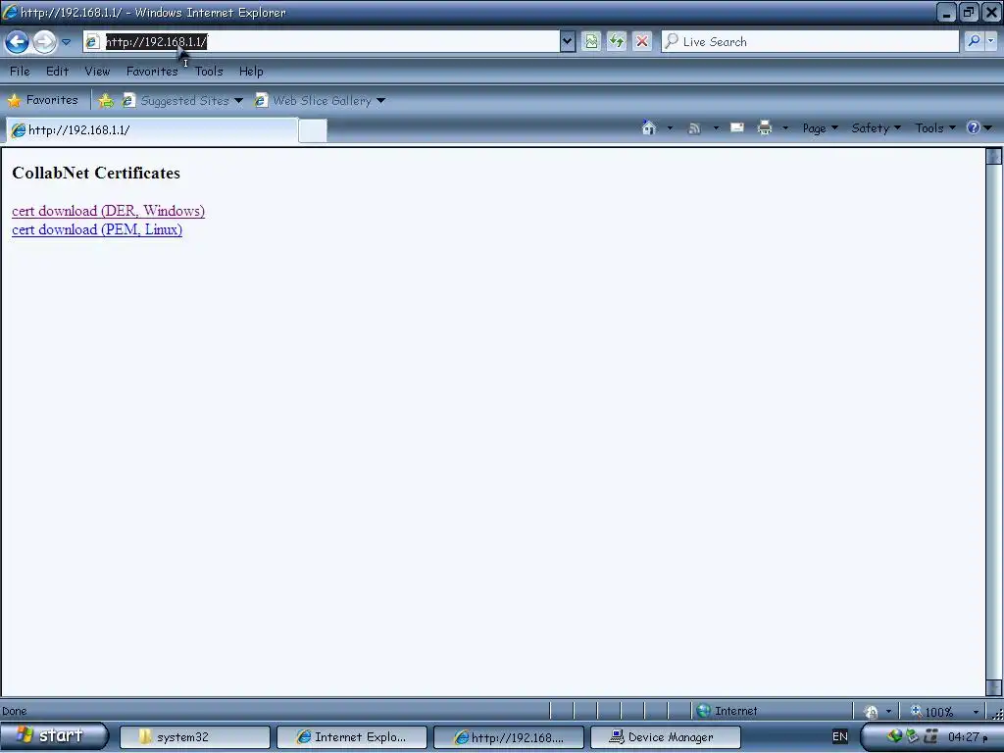Select the http://192.168.1.1/ browser tab

pyautogui.click(x=152, y=130)
